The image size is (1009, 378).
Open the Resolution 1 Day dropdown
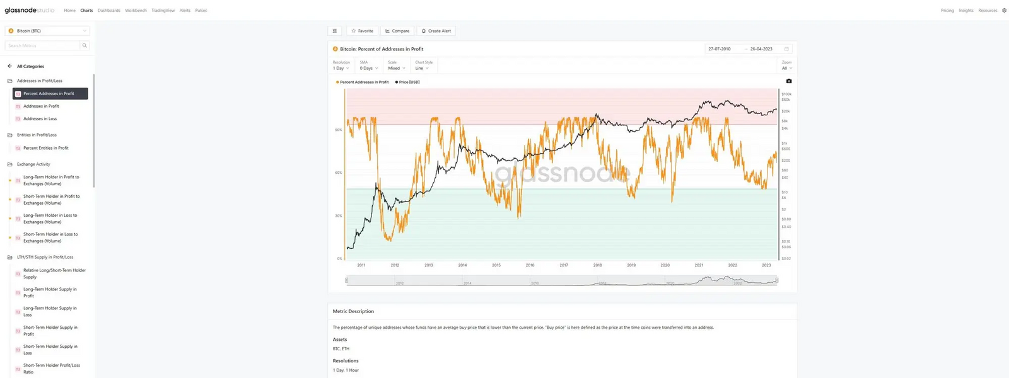[341, 68]
